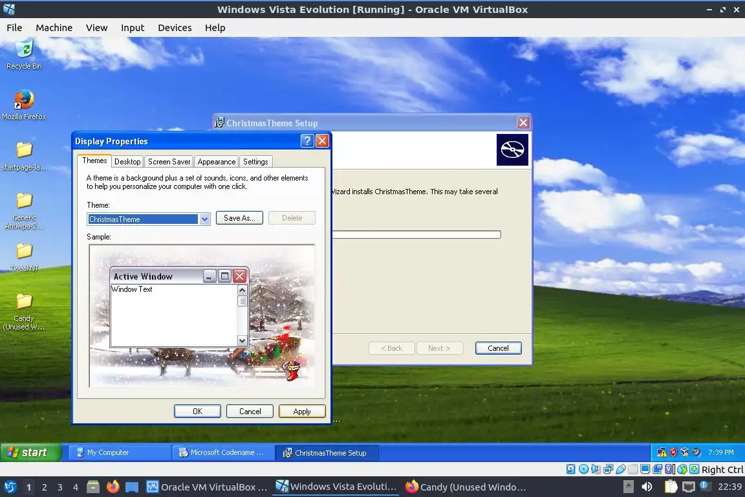Viewport: 745px width, 497px height.
Task: Click the VirtualBox recording status indicator
Action: coord(657,469)
